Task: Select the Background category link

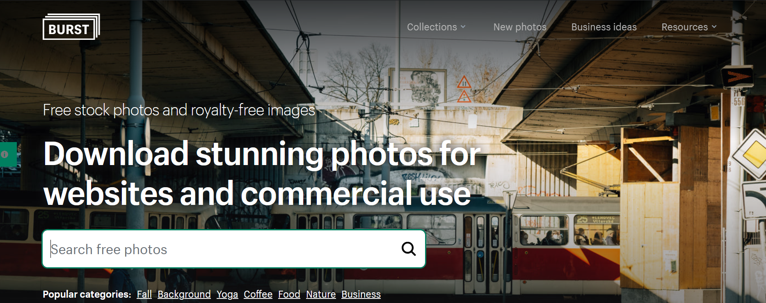Action: coord(184,294)
